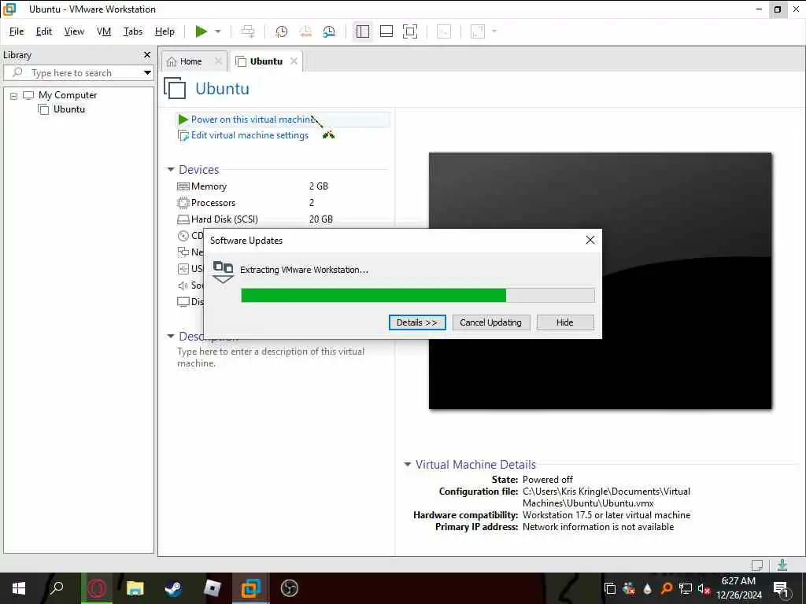The height and width of the screenshot is (604, 806).
Task: Click the Cancel Updating button
Action: click(x=490, y=322)
